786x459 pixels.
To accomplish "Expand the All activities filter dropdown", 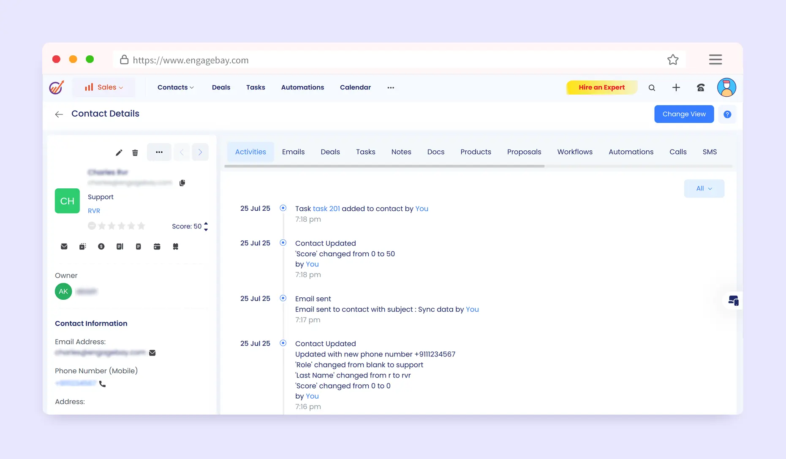I will point(704,188).
